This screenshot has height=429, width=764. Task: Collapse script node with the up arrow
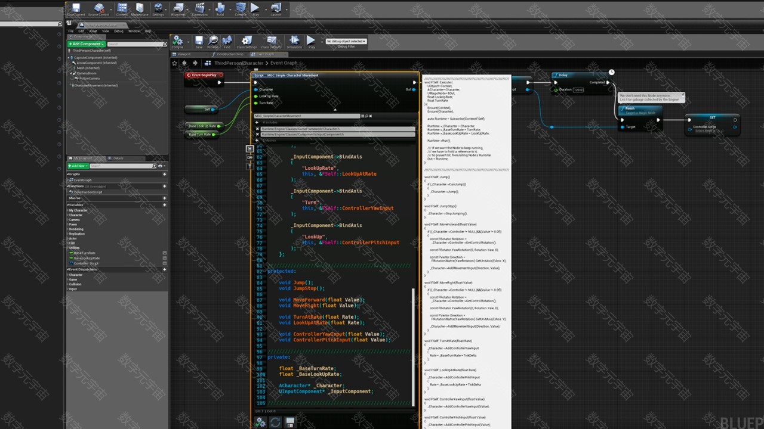point(335,110)
